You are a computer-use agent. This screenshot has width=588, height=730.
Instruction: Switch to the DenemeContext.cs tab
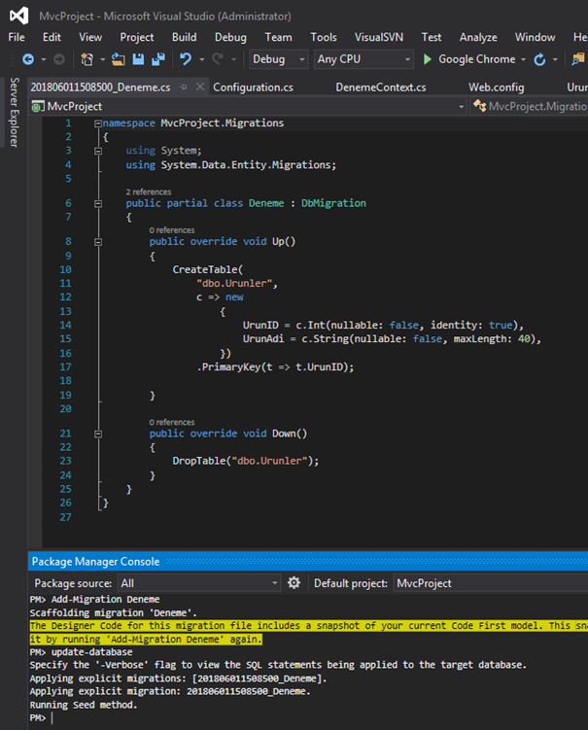381,87
